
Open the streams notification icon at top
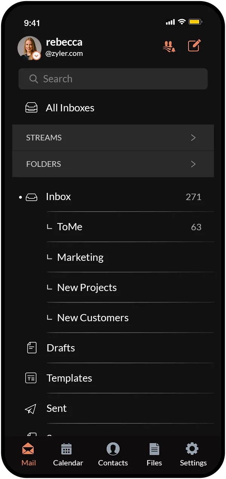169,46
